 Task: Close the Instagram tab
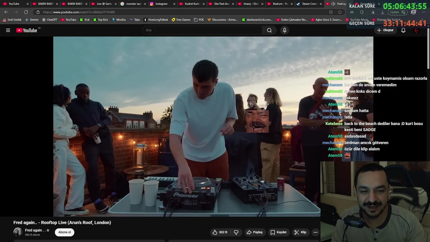click(x=174, y=4)
